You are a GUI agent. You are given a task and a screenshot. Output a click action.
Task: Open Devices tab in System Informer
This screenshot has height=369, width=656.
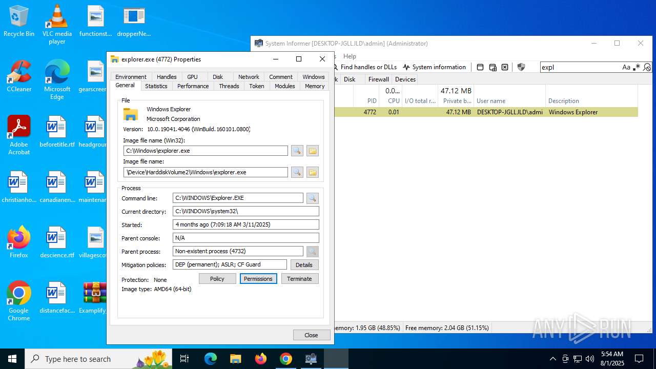(x=405, y=79)
